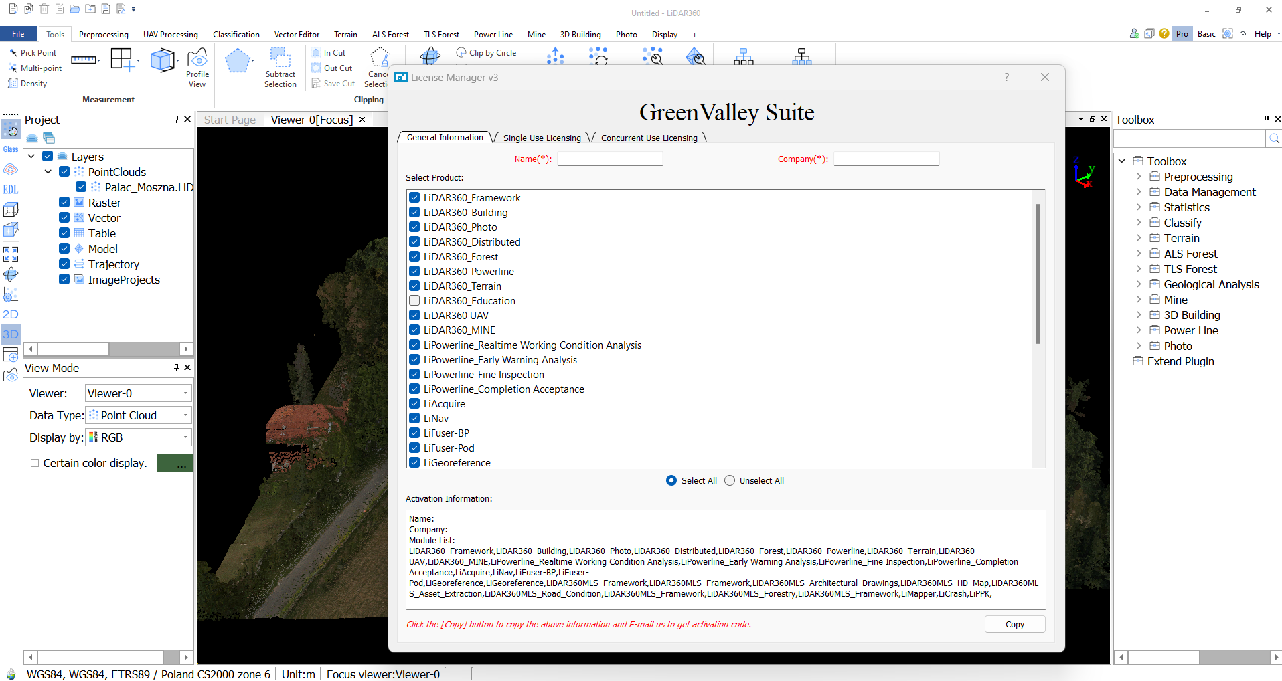Click the License Manager help question button

pyautogui.click(x=1006, y=77)
